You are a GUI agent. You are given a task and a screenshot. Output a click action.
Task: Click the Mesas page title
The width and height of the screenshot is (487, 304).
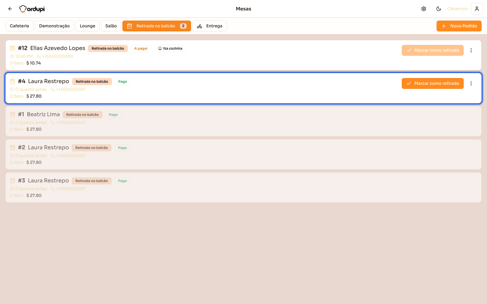point(243,9)
